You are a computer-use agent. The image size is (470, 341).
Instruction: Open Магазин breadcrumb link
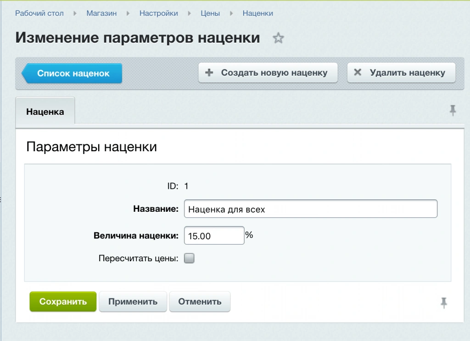(x=101, y=13)
